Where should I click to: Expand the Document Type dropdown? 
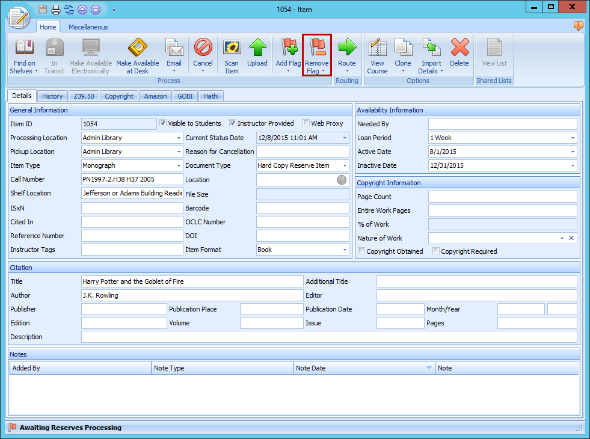pyautogui.click(x=345, y=165)
